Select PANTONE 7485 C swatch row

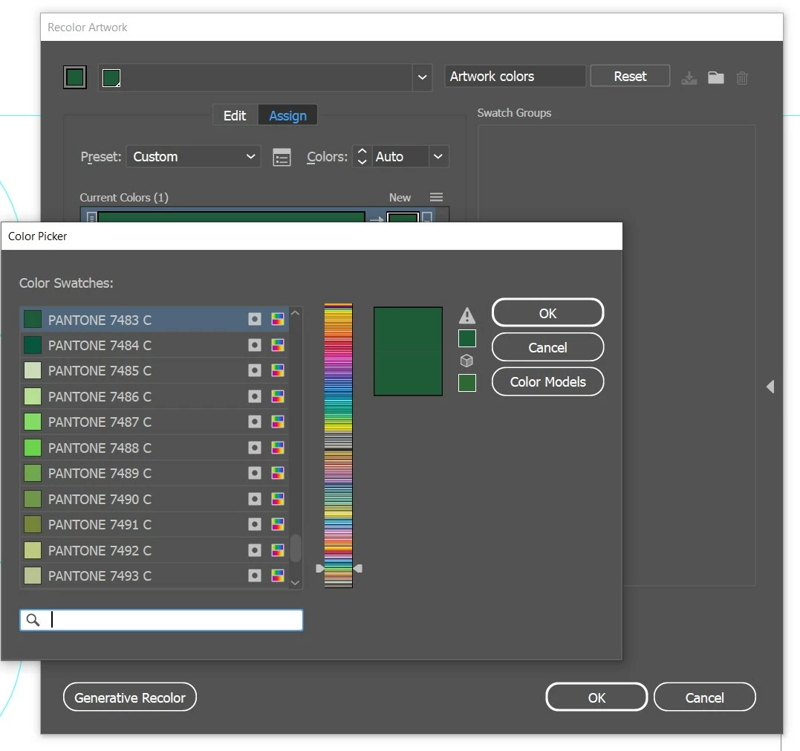(154, 370)
